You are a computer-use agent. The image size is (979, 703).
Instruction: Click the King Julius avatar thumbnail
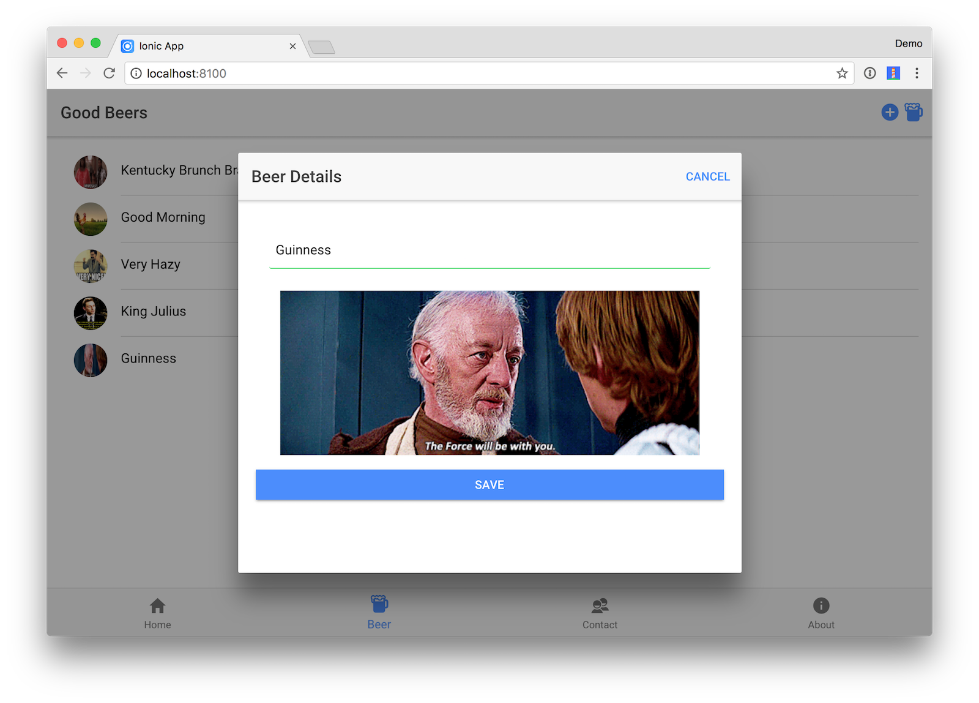pyautogui.click(x=91, y=313)
